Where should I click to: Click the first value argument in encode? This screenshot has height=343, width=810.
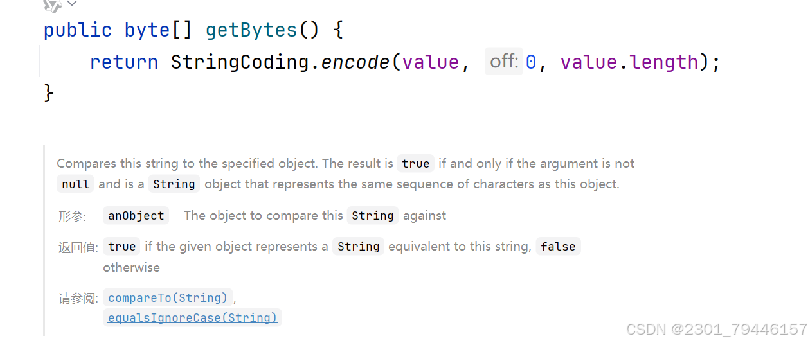pyautogui.click(x=431, y=62)
